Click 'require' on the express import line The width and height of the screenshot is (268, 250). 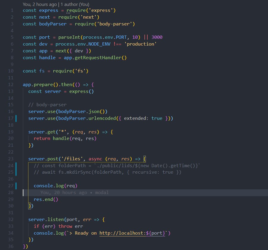coord(76,10)
